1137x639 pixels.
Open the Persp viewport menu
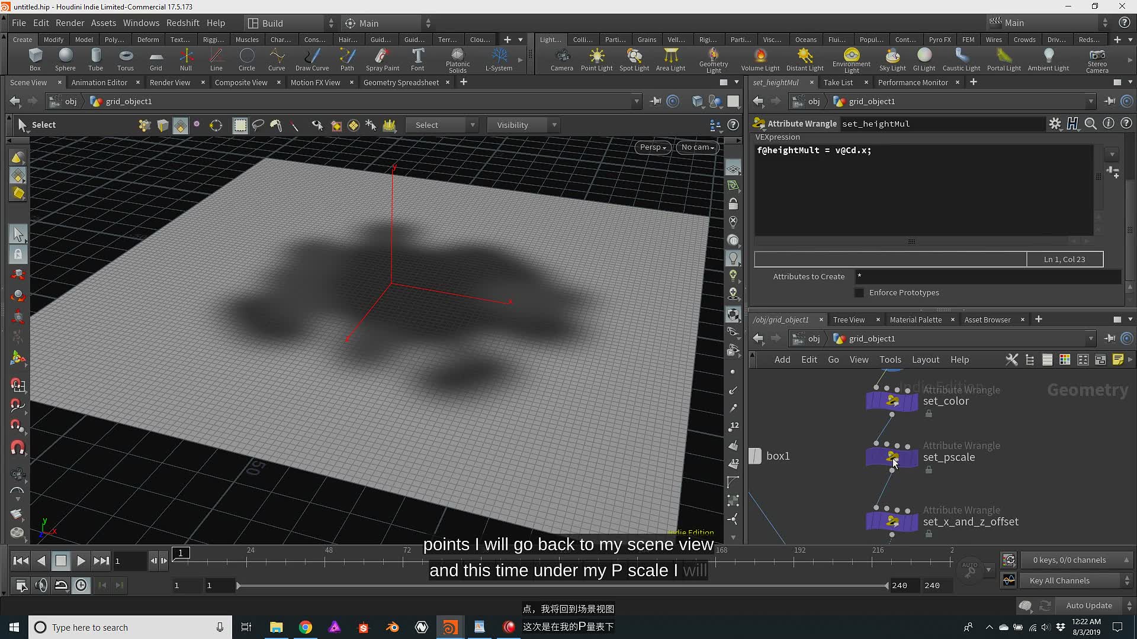[x=653, y=147]
